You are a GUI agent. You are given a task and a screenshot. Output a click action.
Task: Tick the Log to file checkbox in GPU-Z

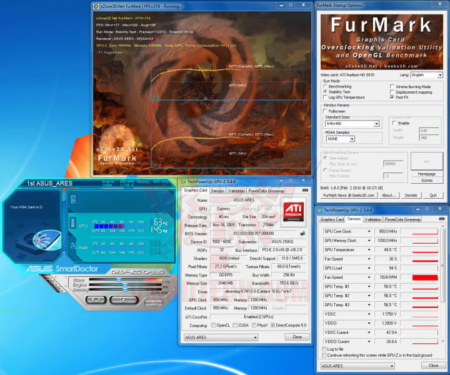pos(324,349)
